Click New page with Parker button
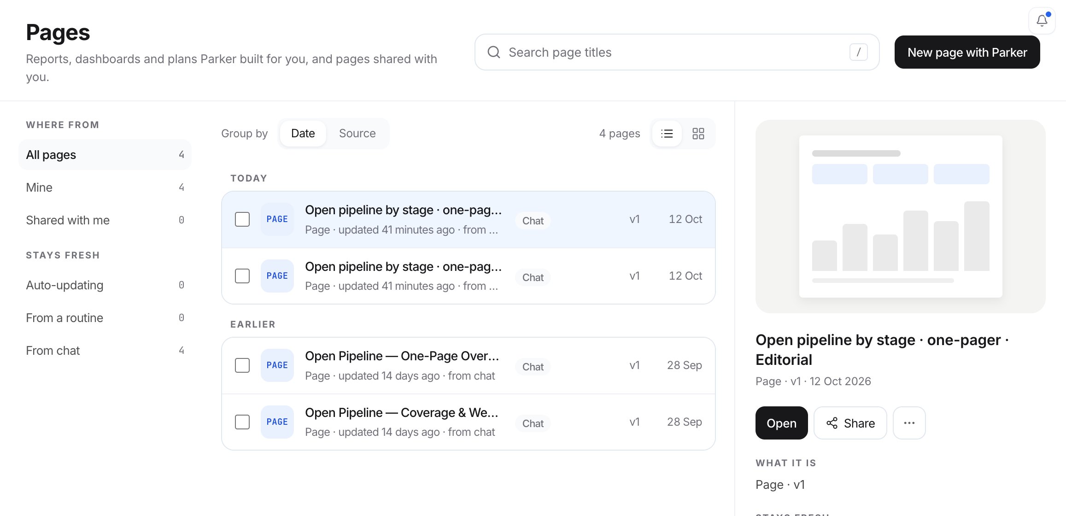This screenshot has width=1066, height=516. (x=967, y=53)
